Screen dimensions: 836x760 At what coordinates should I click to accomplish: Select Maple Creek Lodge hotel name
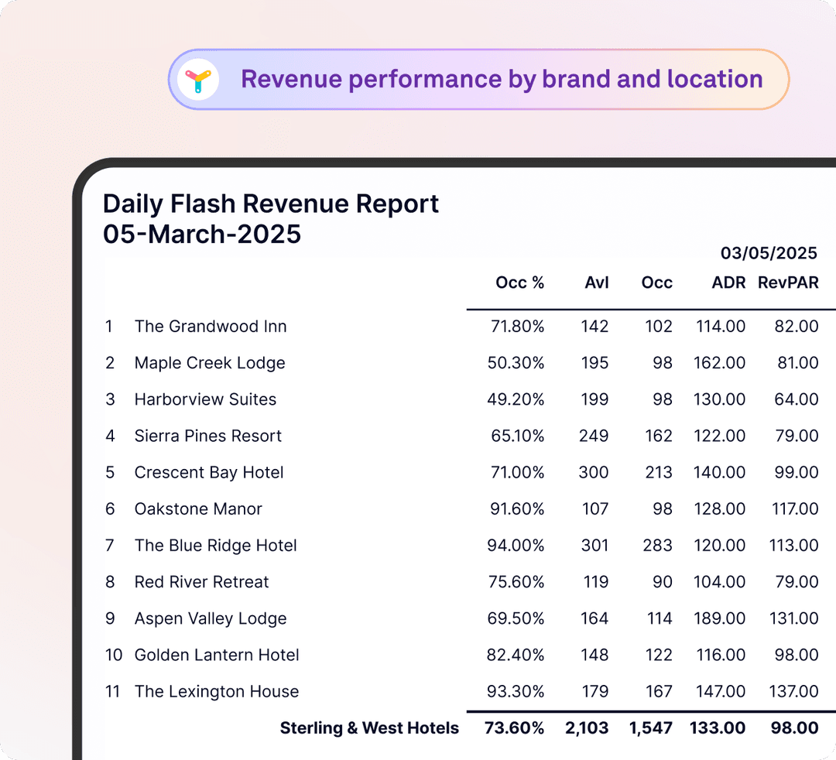[x=210, y=363]
